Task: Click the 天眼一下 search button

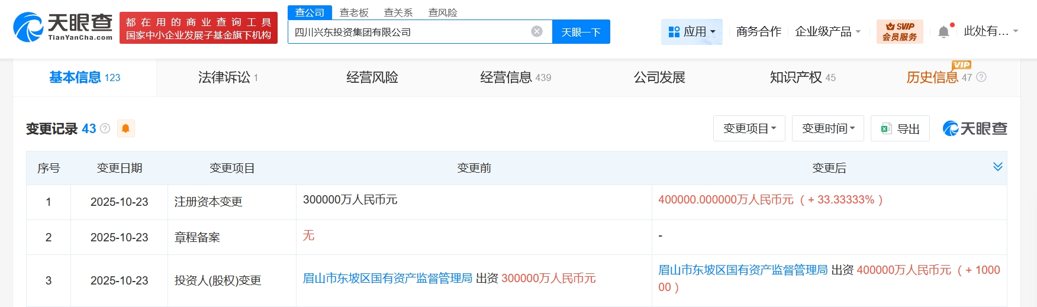Action: 581,32
